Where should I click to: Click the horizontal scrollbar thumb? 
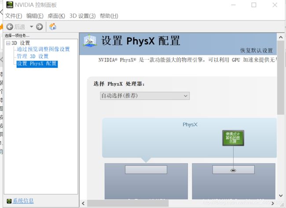[x=128, y=203]
